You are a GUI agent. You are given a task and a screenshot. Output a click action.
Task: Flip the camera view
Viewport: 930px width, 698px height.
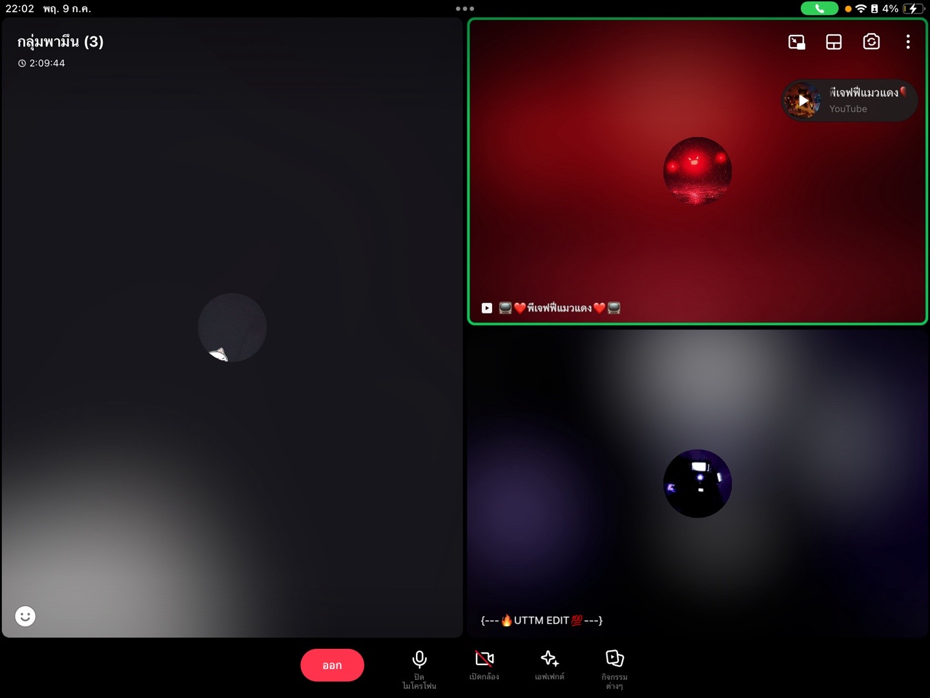pyautogui.click(x=871, y=42)
